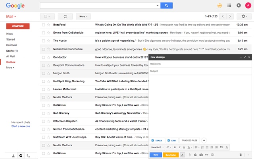Apply italic formatting in compose
The width and height of the screenshot is (254, 159).
point(179,147)
